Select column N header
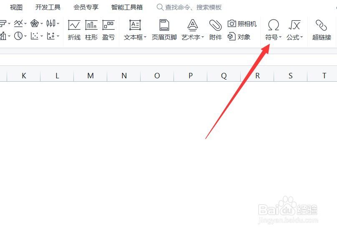Viewport: 337px width, 232px height. (x=124, y=75)
